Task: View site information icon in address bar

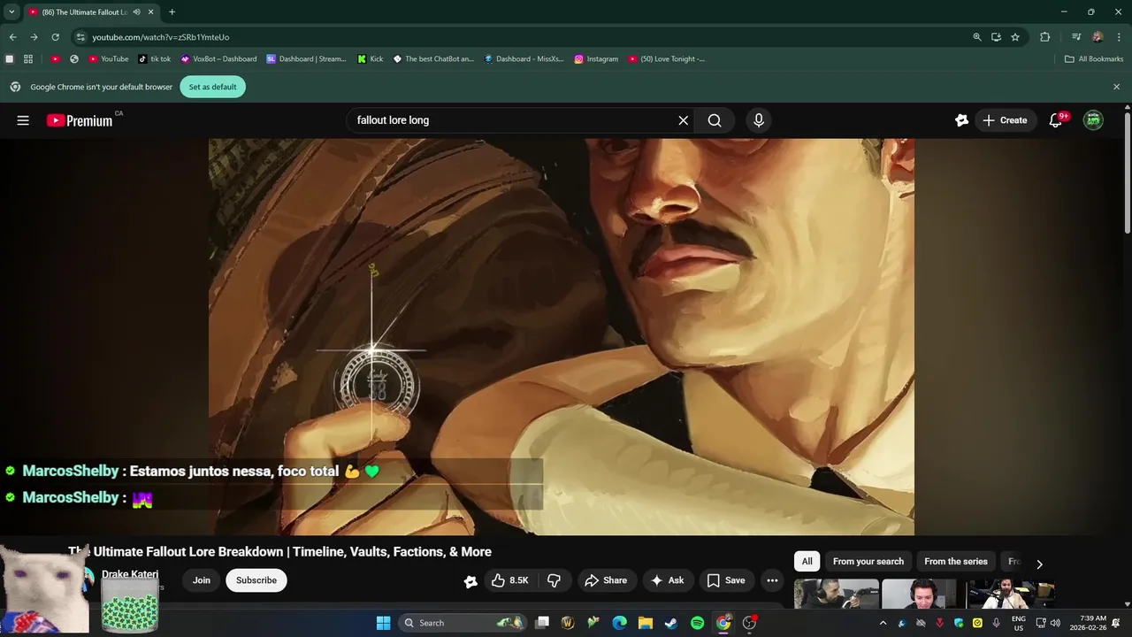Action: click(x=80, y=37)
